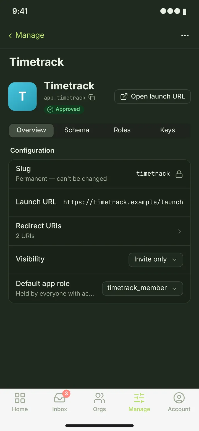Copy the app_timetrack ID

coord(91,97)
